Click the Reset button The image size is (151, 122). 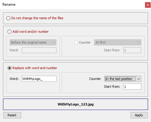click(x=12, y=115)
